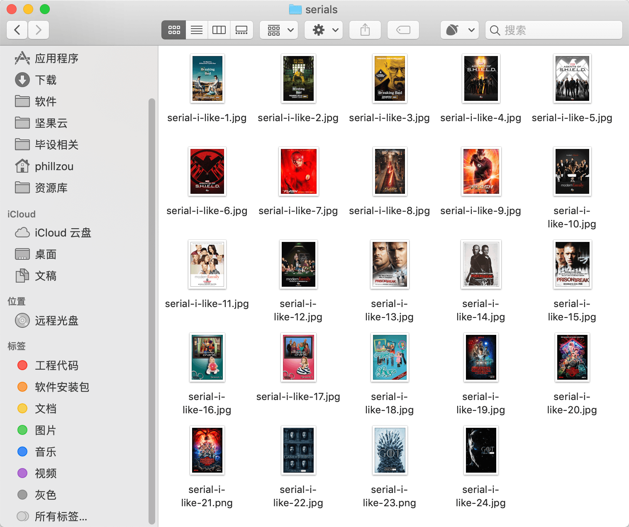Click the file name serial-i-like-9.jpg
The width and height of the screenshot is (629, 527).
480,211
